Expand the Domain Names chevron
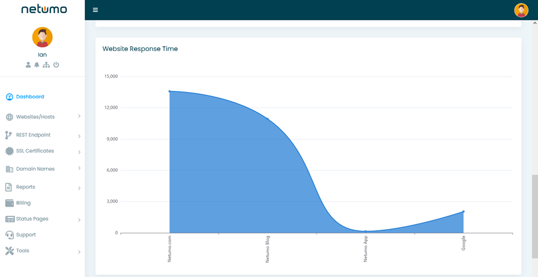This screenshot has height=277, width=538. coord(79,168)
